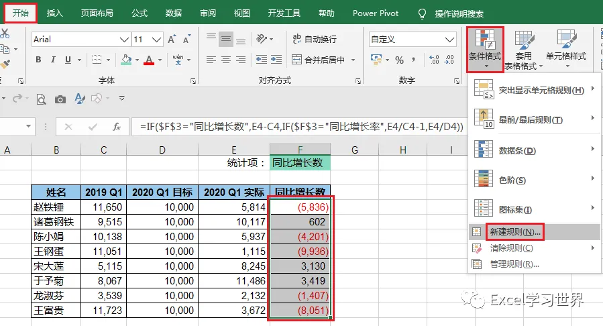Open the font size 11 dropdown
The image size is (603, 326).
pyautogui.click(x=156, y=39)
